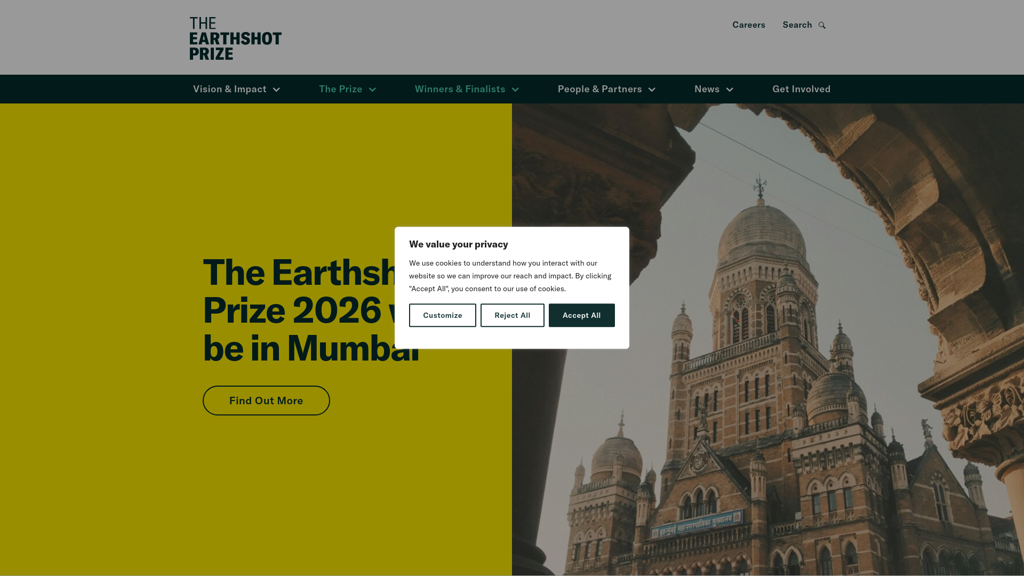Viewport: 1024px width, 576px height.
Task: Click Reject All cookies button
Action: (512, 315)
